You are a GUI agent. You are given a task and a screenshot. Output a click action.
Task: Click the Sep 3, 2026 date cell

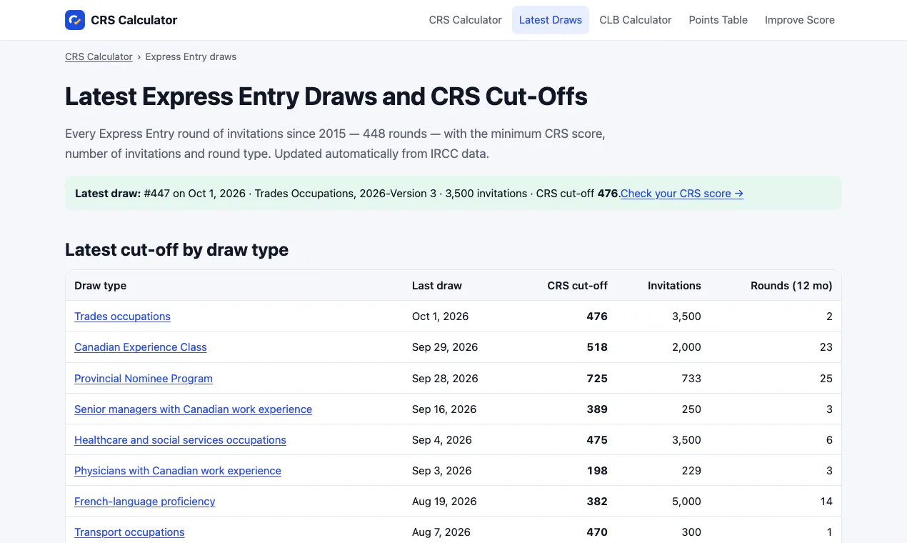pos(442,471)
